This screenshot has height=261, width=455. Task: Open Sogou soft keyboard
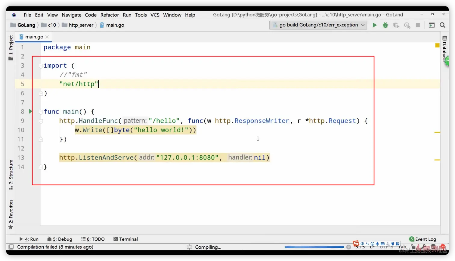pos(383,244)
